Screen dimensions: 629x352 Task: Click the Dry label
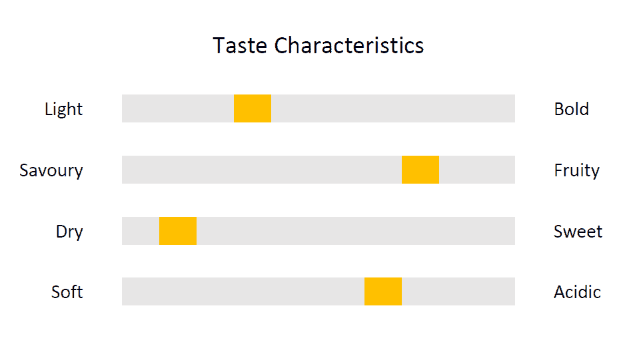coord(69,232)
